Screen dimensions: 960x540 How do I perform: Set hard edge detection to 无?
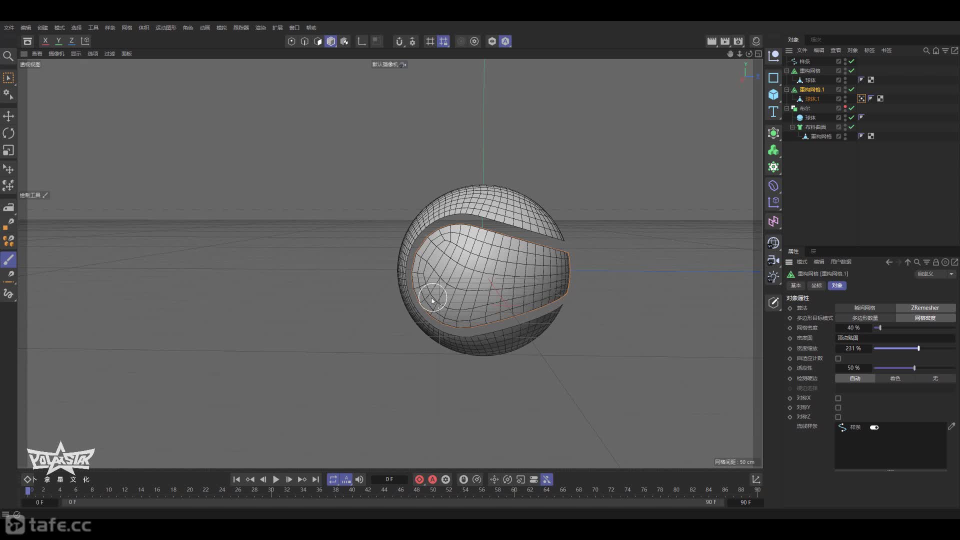tap(935, 378)
